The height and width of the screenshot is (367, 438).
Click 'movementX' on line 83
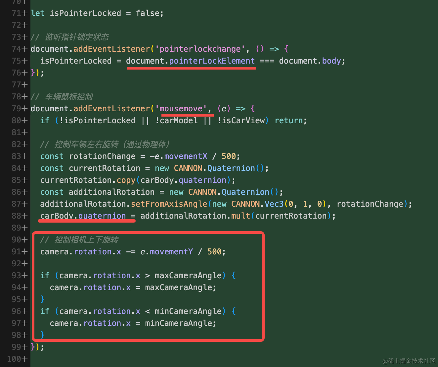click(186, 156)
